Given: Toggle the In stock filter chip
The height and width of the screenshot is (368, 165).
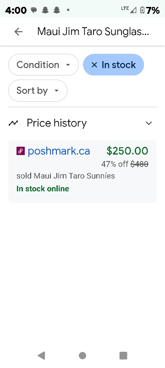Looking at the screenshot, I should [113, 65].
